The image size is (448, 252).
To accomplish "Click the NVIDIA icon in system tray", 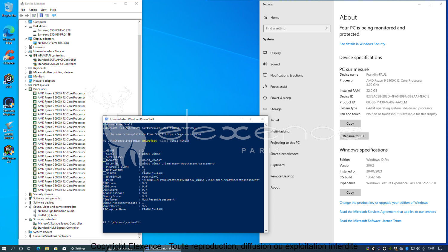I will tap(390, 248).
